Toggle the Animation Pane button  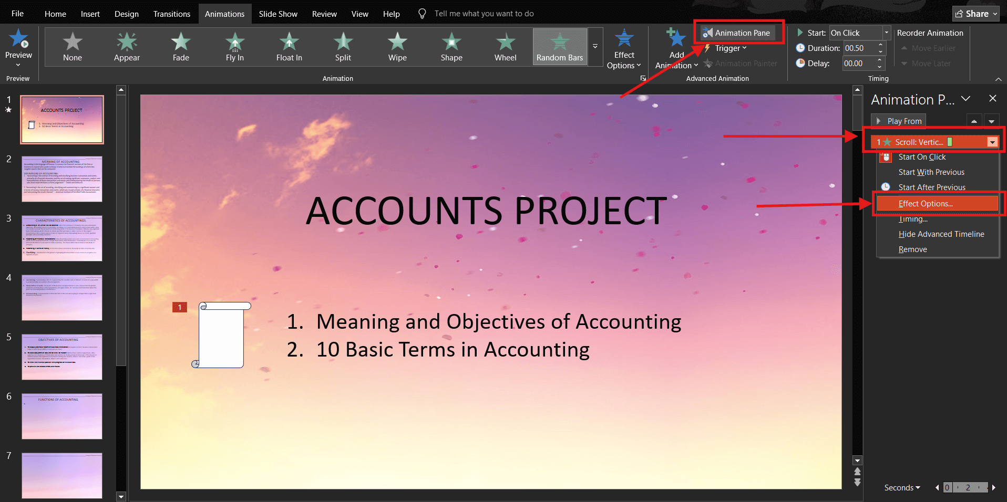pyautogui.click(x=737, y=33)
